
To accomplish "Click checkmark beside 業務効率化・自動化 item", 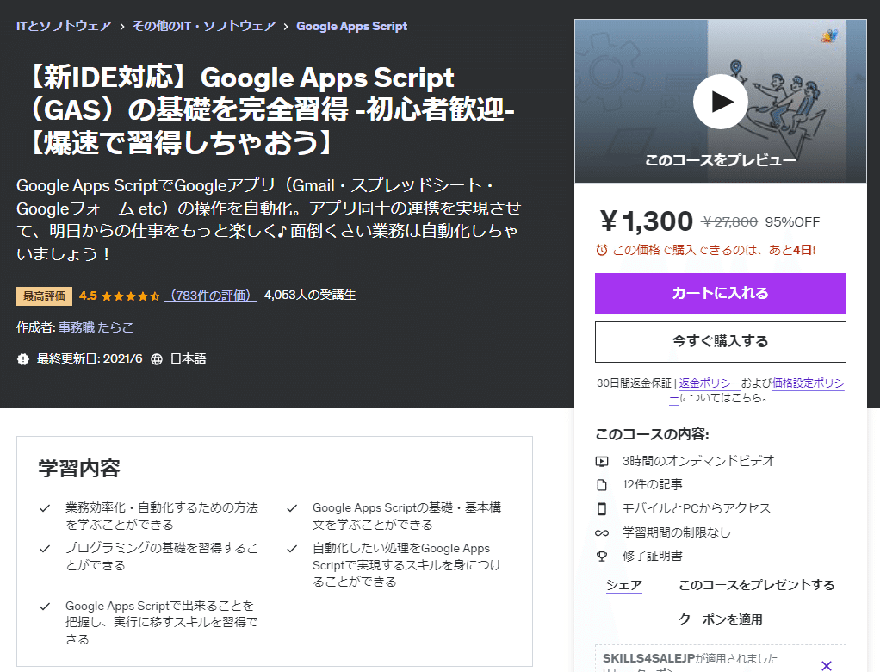I will [x=45, y=508].
